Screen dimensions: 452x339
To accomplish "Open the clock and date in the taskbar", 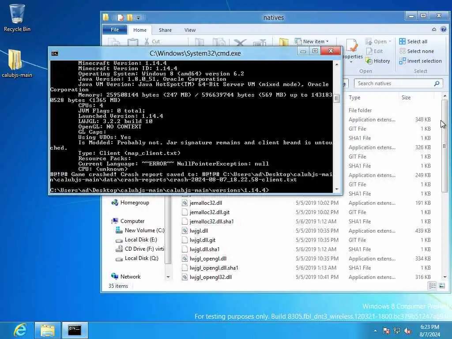I will pos(430,331).
